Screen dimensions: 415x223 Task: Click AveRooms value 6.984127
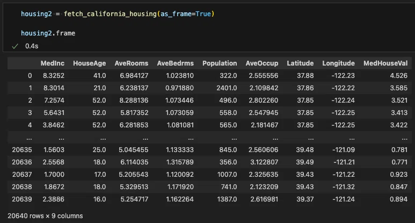(134, 75)
